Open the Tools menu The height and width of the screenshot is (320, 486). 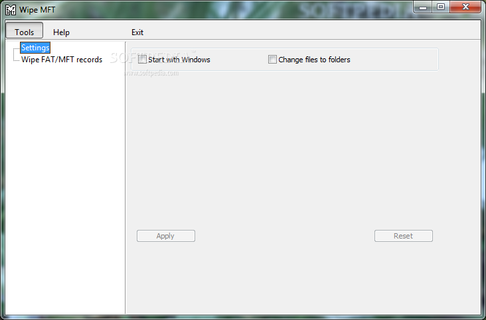(x=24, y=30)
